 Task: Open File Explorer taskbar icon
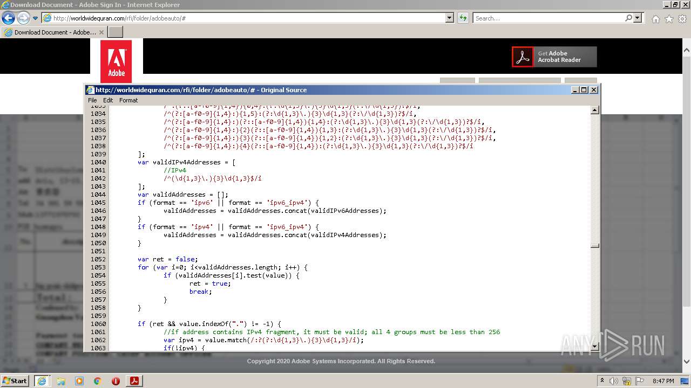pos(61,381)
